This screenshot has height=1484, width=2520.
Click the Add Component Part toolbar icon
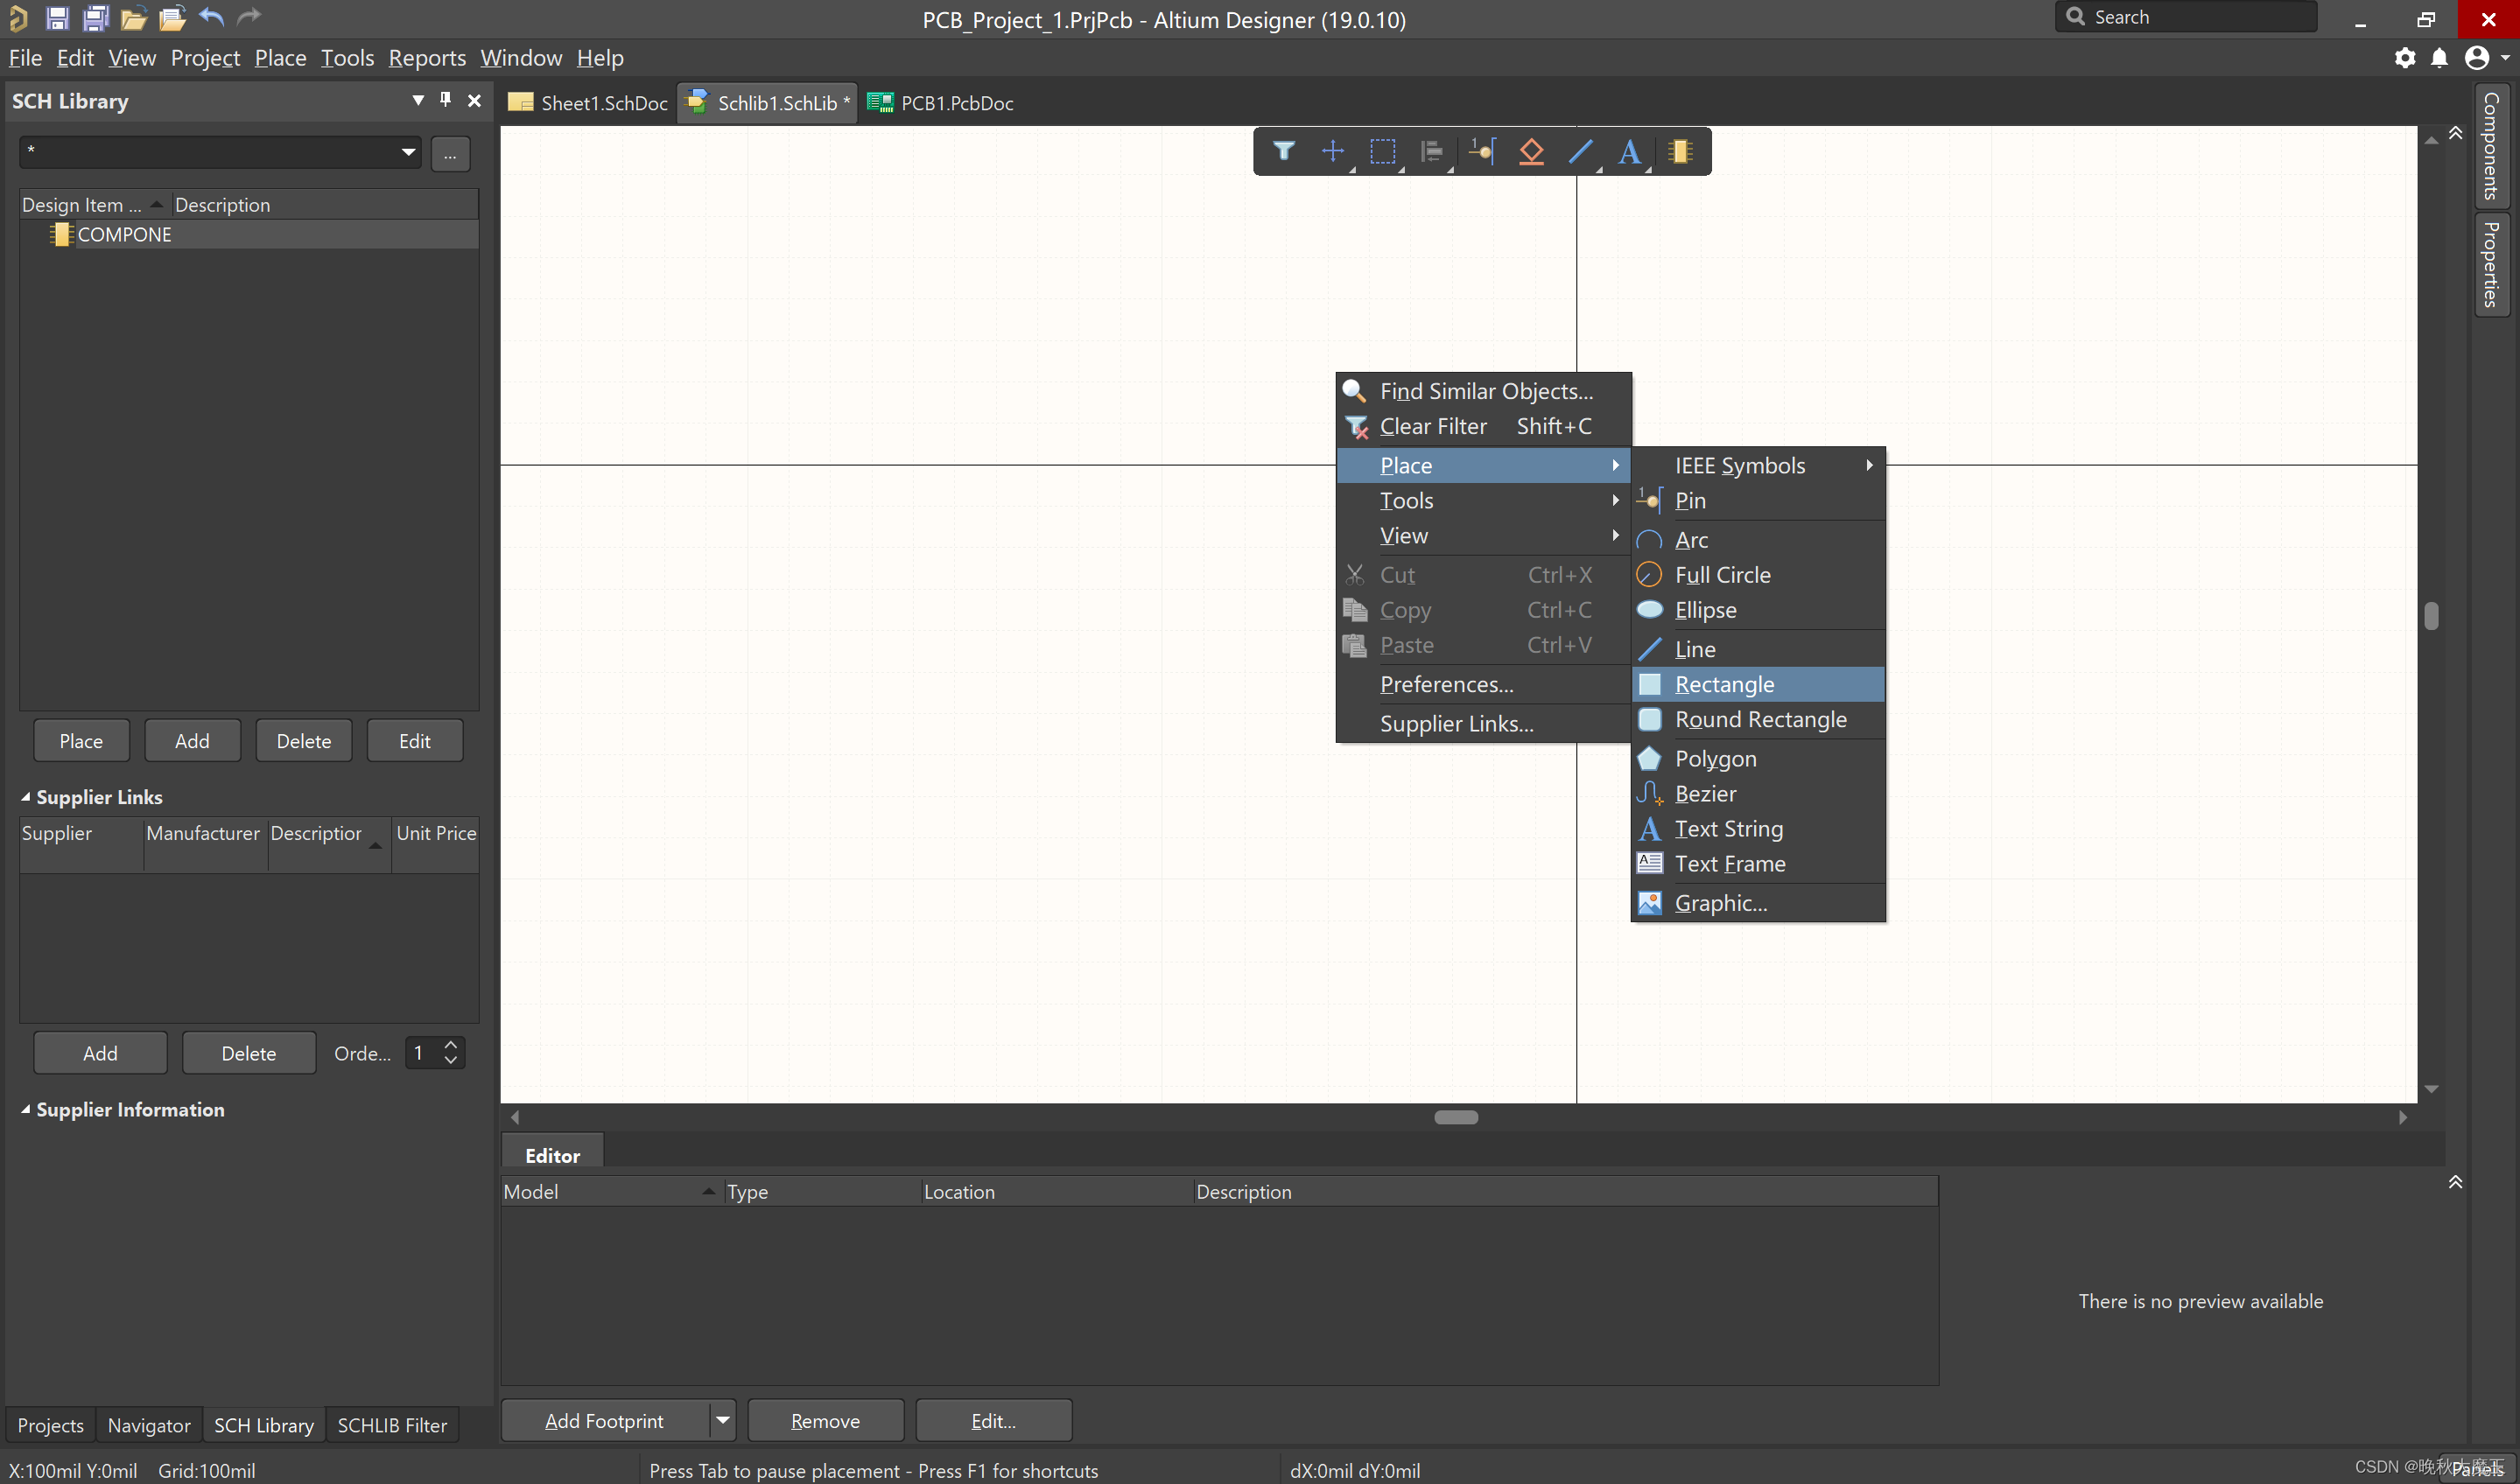pyautogui.click(x=1680, y=151)
